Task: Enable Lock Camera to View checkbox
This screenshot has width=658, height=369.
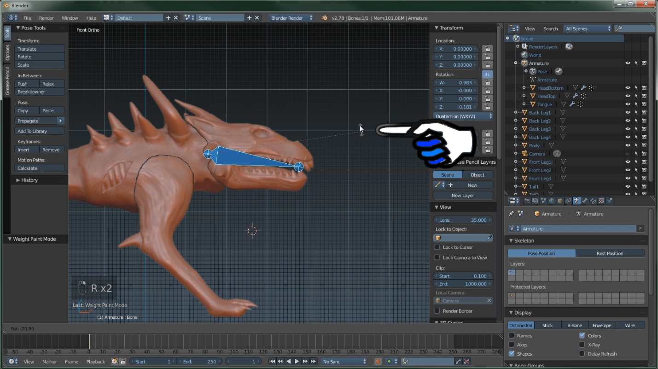Action: tap(437, 257)
